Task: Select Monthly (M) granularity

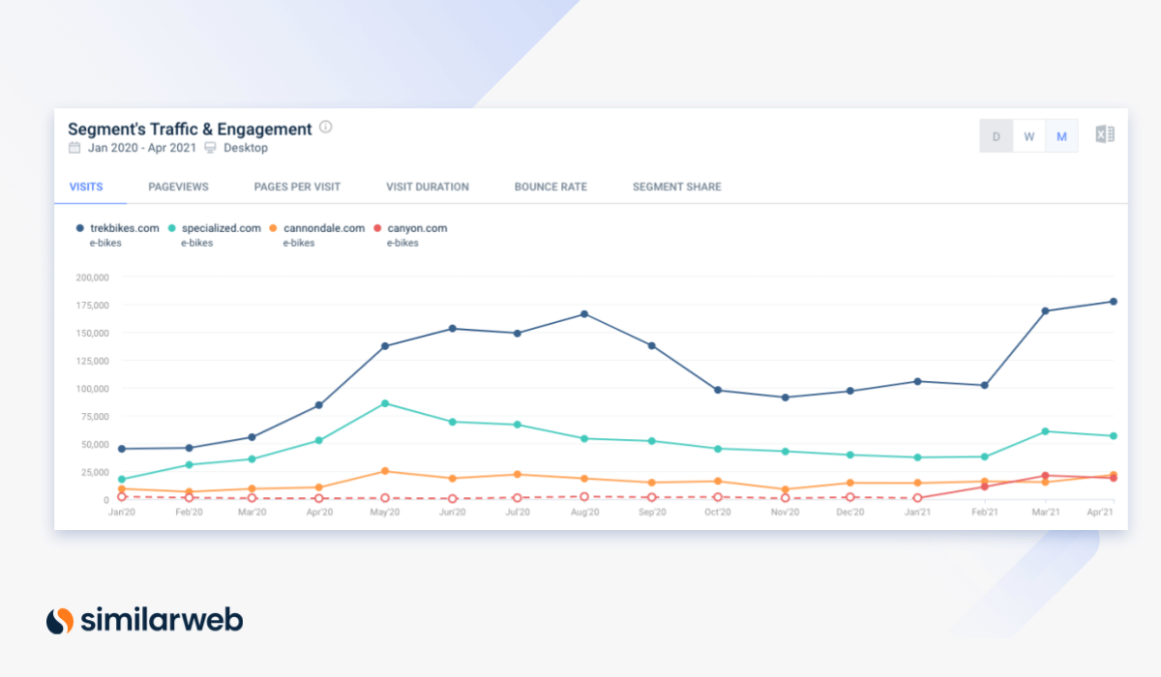Action: tap(1061, 136)
